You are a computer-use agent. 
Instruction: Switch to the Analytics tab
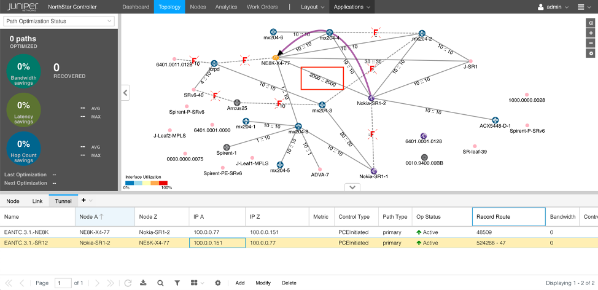[x=226, y=7]
